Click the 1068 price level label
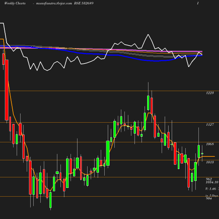Image resolution: width=219 pixels, height=219 pixels. pos(210,144)
